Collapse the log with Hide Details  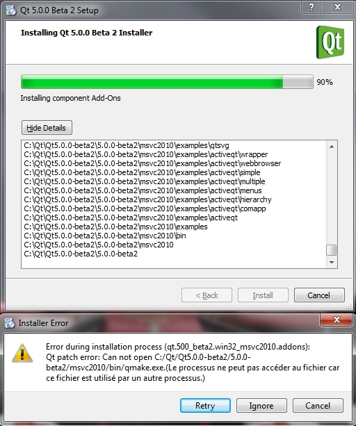tap(47, 128)
